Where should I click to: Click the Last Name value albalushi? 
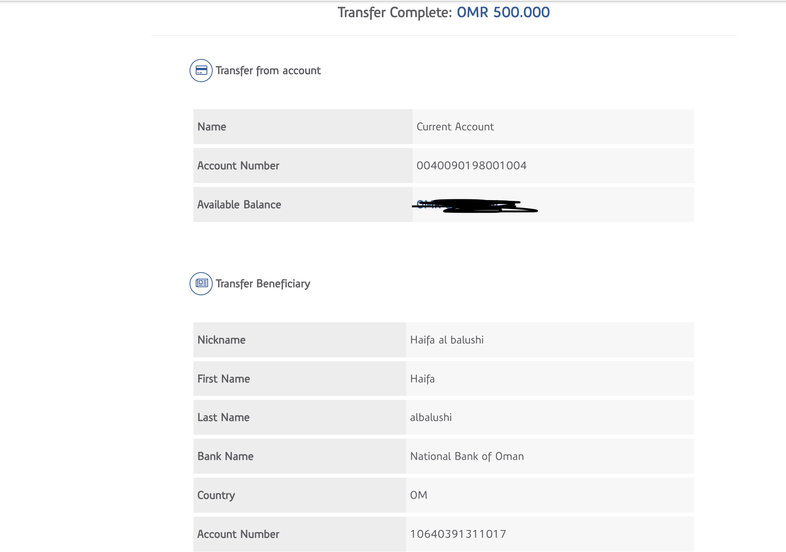point(431,417)
